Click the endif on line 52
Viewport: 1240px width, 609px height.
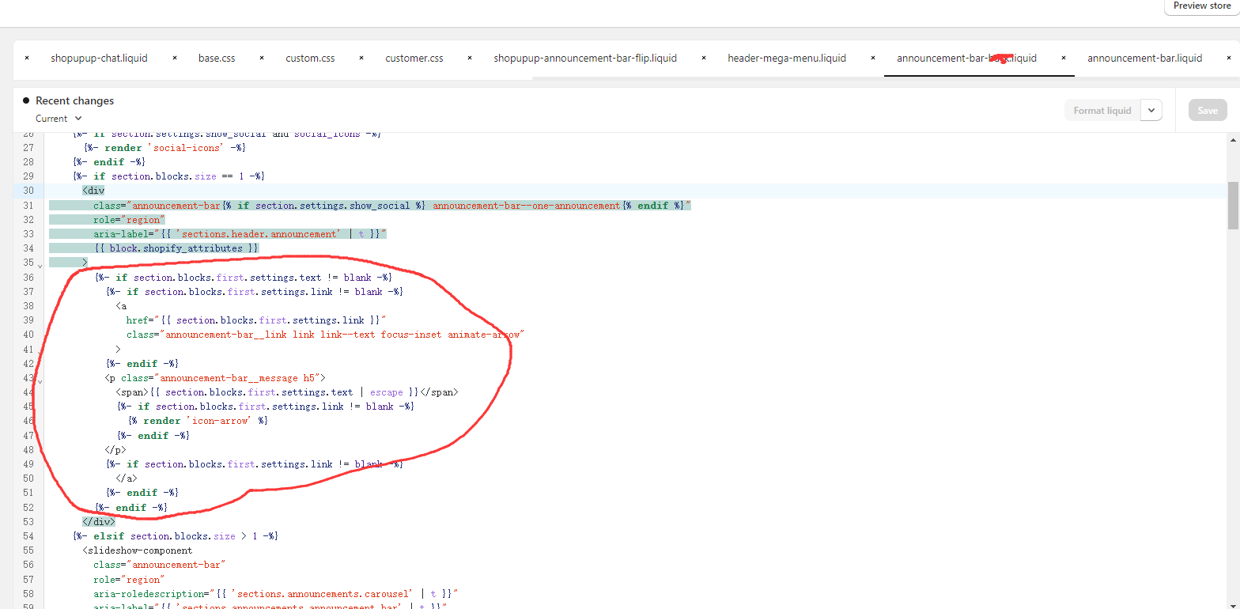point(131,507)
